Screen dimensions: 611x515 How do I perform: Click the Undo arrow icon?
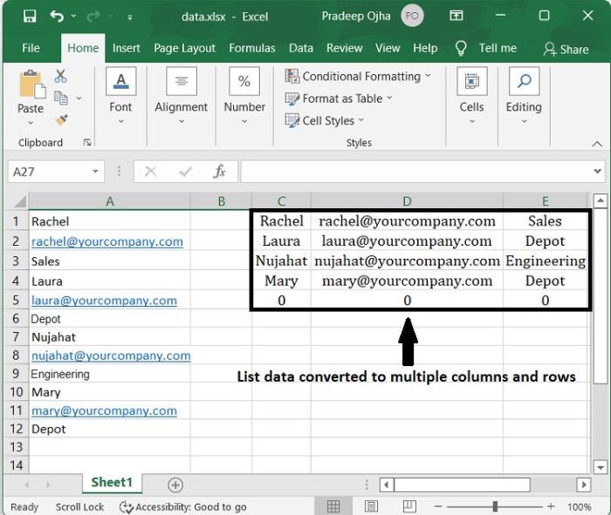pyautogui.click(x=58, y=16)
